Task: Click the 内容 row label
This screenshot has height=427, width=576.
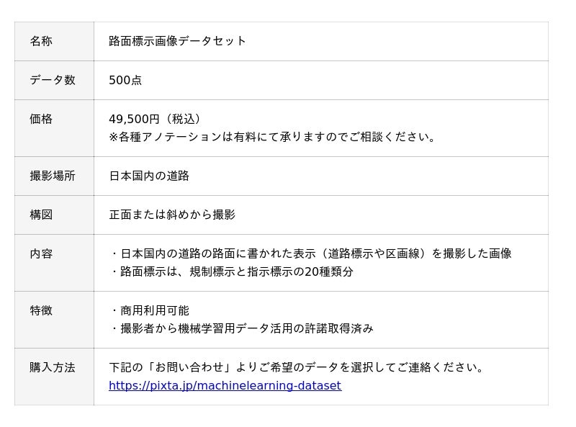Action: (41, 254)
